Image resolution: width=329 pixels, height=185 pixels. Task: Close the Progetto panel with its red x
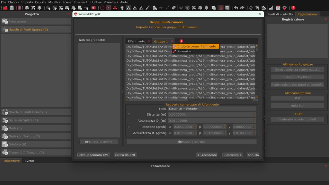[x=68, y=14]
